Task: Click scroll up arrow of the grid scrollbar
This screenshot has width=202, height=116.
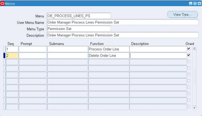Action: coord(194,48)
